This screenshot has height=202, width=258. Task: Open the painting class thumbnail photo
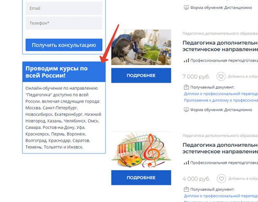(x=141, y=47)
